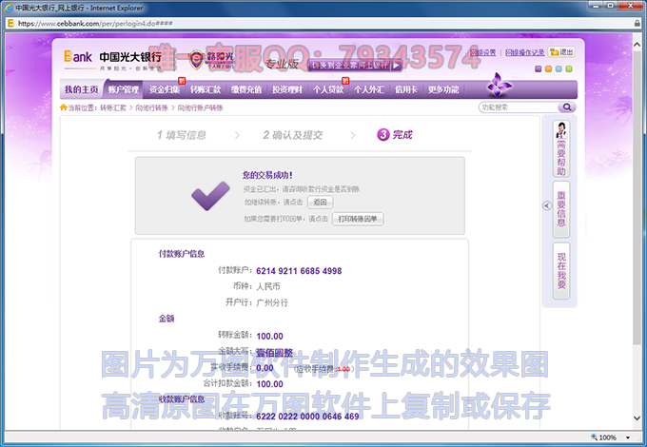Select the 信用卡 menu tab
The height and width of the screenshot is (447, 647).
(406, 90)
